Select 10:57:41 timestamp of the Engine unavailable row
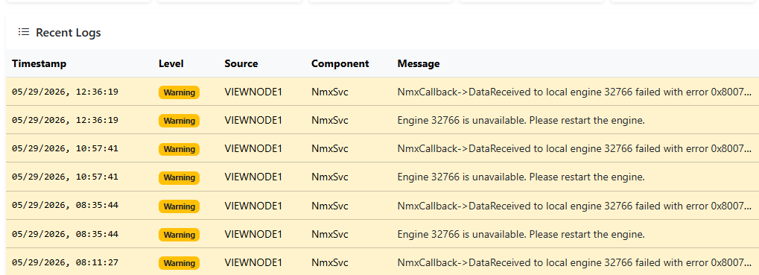 point(65,177)
